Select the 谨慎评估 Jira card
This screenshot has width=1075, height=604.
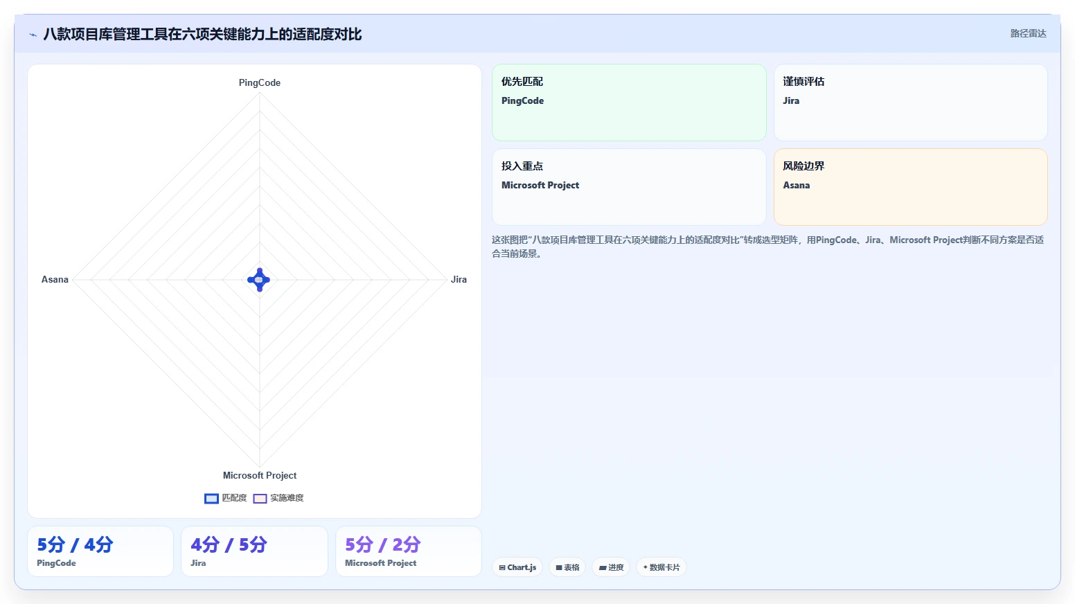(x=910, y=103)
